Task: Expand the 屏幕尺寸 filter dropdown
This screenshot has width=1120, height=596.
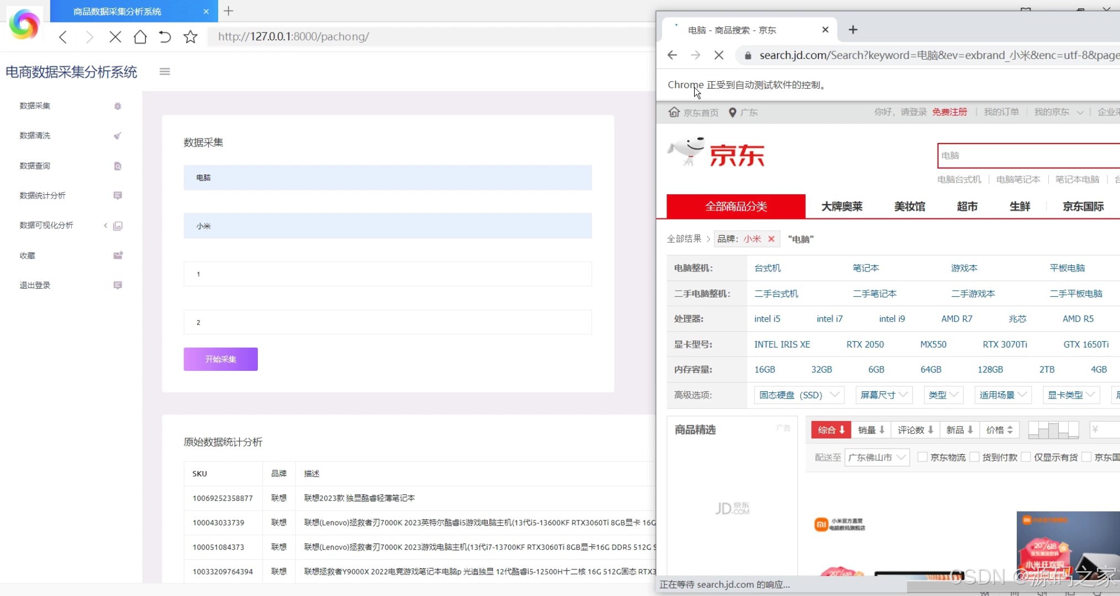Action: tap(883, 395)
